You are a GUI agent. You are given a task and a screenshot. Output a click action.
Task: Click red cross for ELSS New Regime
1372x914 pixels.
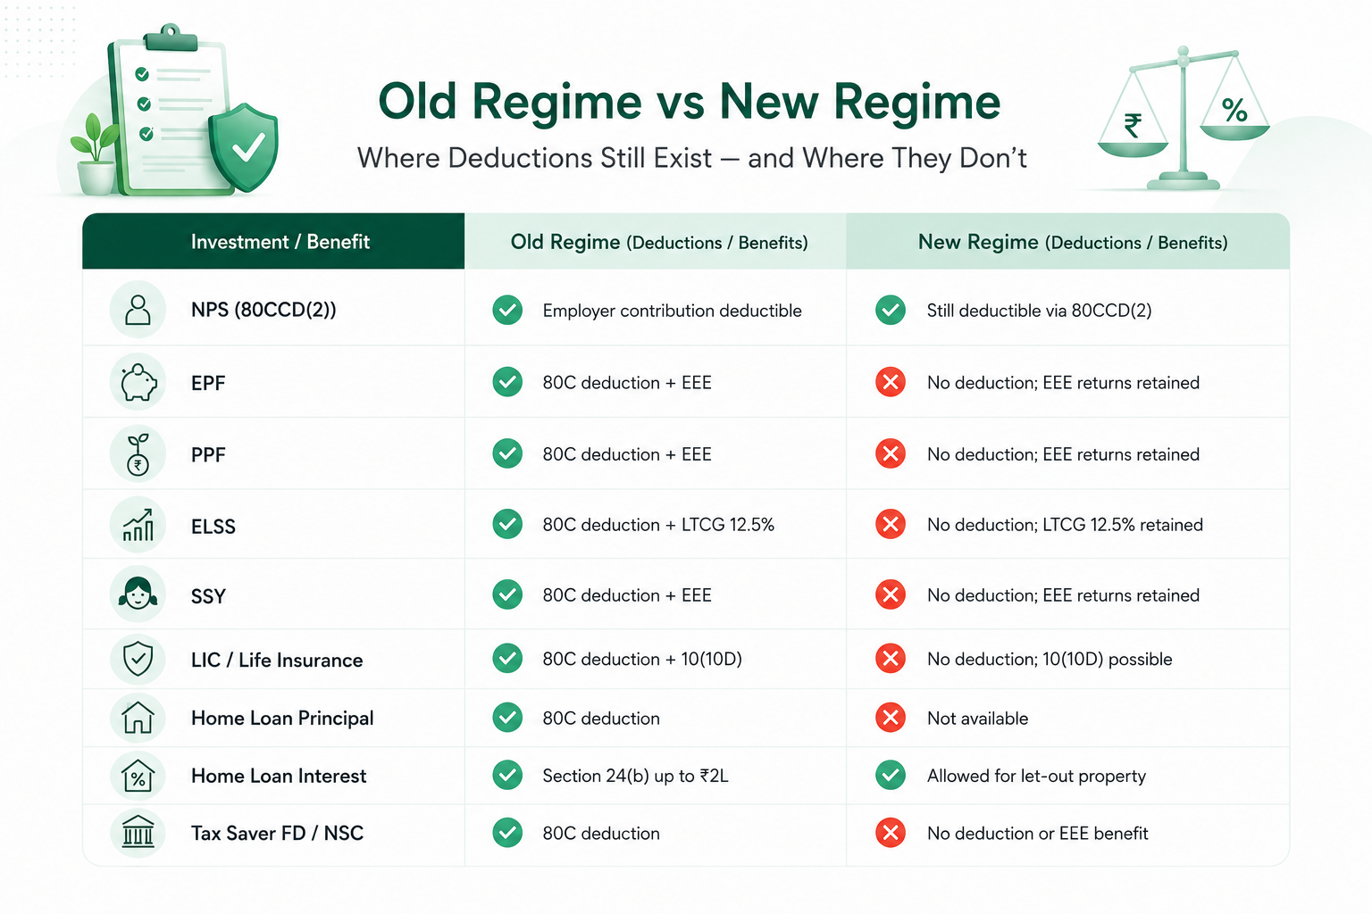(891, 524)
